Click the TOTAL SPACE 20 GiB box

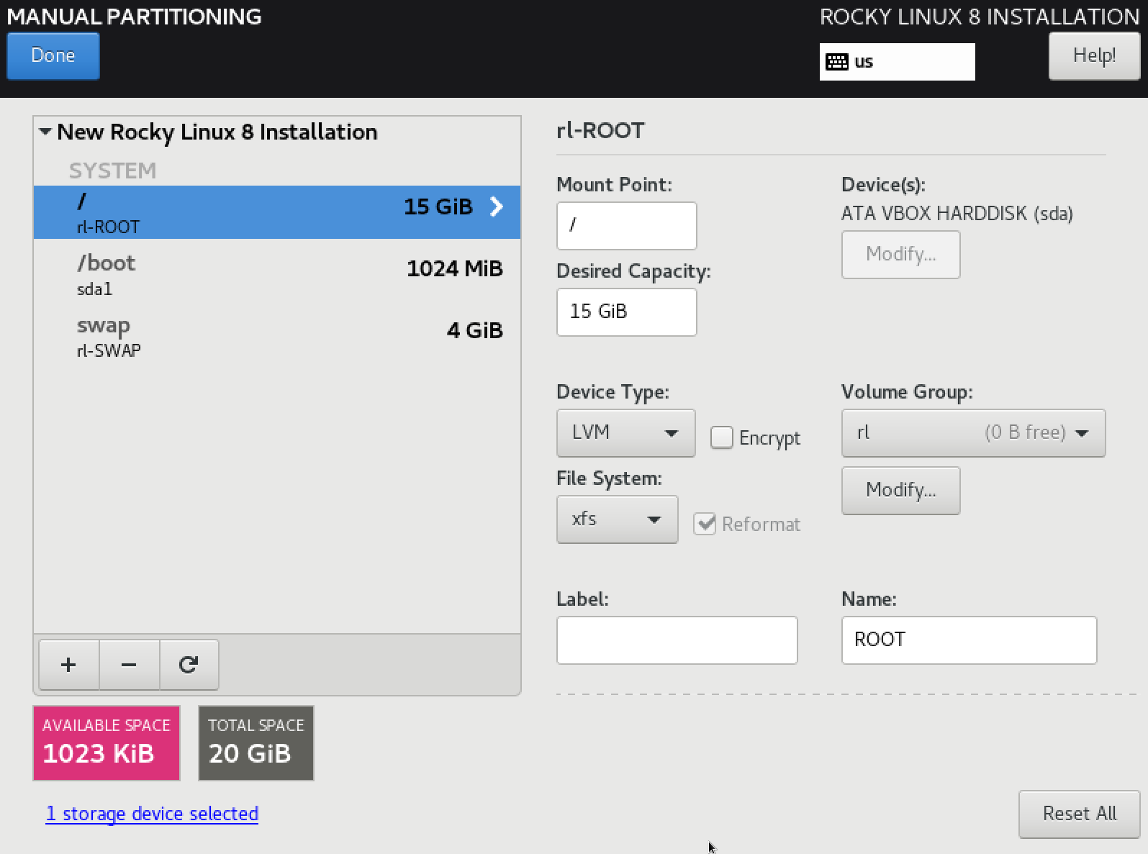pos(256,743)
